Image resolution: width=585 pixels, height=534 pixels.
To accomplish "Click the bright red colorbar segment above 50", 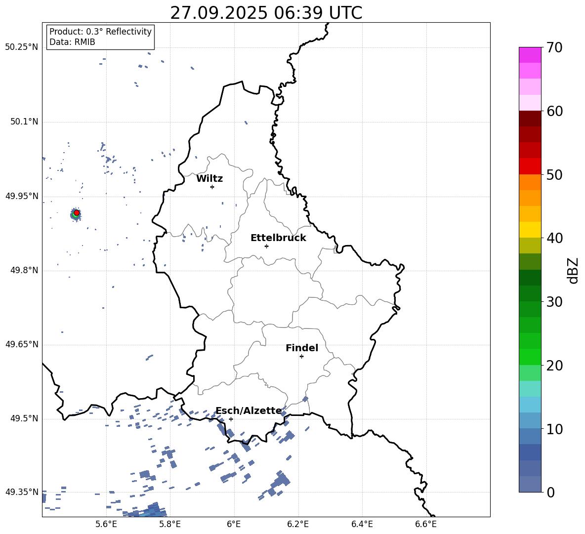I will (x=530, y=166).
